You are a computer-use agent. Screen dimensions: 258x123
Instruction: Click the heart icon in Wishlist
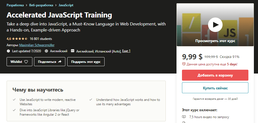coord(26,62)
